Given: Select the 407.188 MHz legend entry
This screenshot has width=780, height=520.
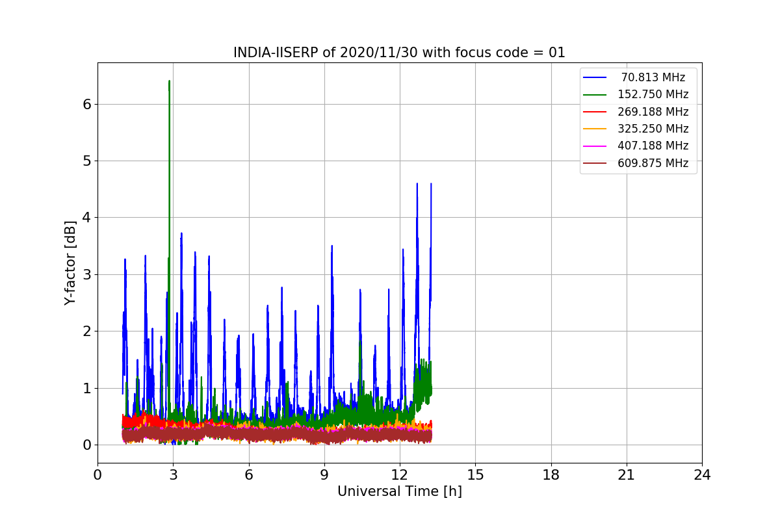Looking at the screenshot, I should click(x=636, y=146).
